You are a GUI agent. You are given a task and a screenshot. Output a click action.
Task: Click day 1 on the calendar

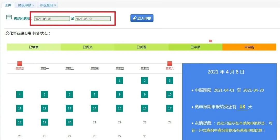pyautogui.click(x=120, y=80)
